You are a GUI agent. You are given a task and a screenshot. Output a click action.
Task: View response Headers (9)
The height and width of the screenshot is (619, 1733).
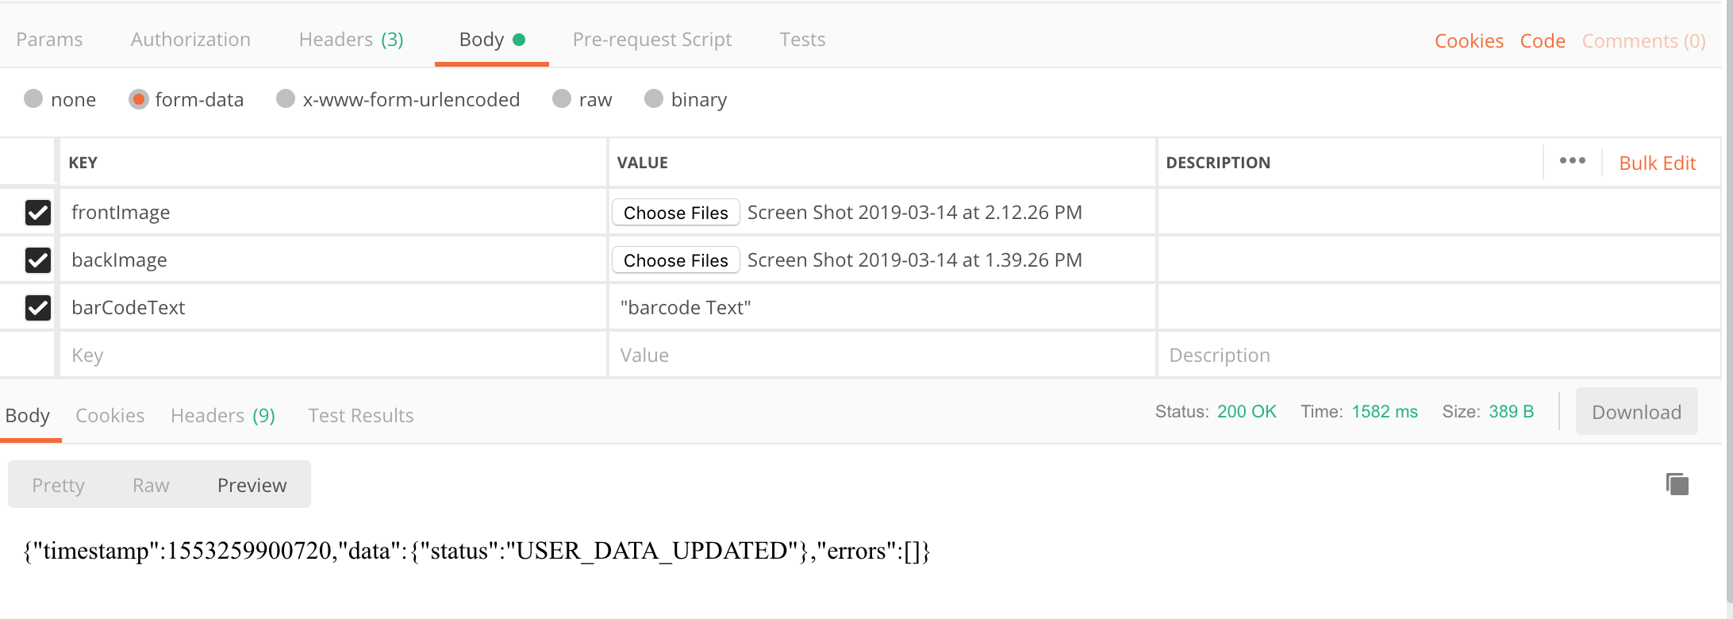[x=222, y=415]
